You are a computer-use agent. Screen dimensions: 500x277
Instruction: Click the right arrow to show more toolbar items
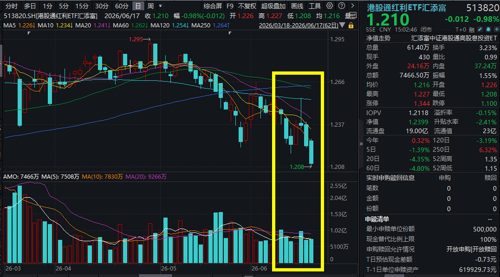352,6
